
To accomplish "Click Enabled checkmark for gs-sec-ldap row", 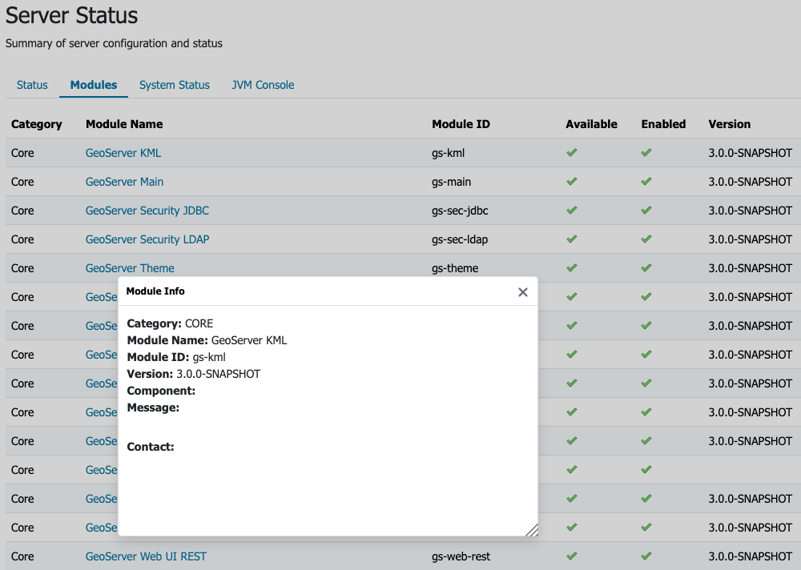I will (646, 239).
